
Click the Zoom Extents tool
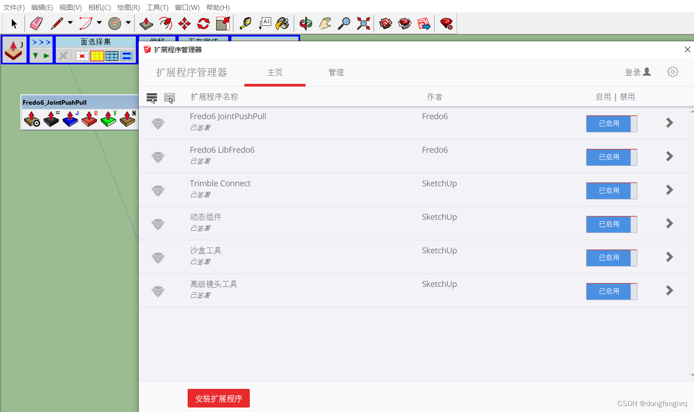pos(364,23)
